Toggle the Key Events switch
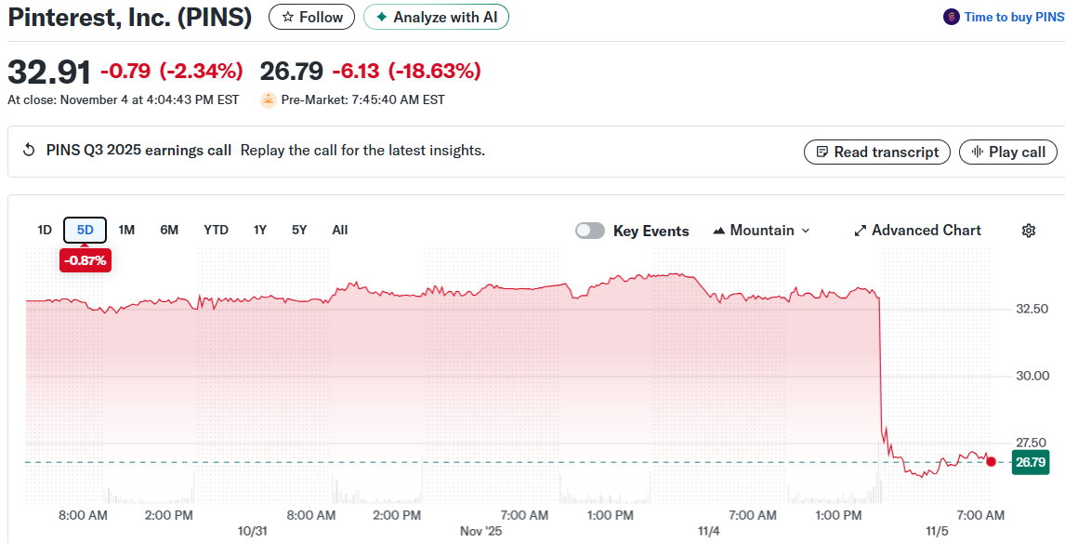1065x543 pixels. (x=590, y=231)
